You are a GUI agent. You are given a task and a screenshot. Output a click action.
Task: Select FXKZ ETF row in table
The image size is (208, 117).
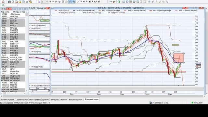click(x=13, y=42)
